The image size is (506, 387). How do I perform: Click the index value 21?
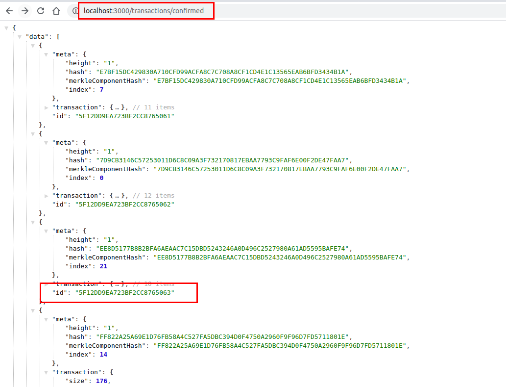[x=103, y=266]
